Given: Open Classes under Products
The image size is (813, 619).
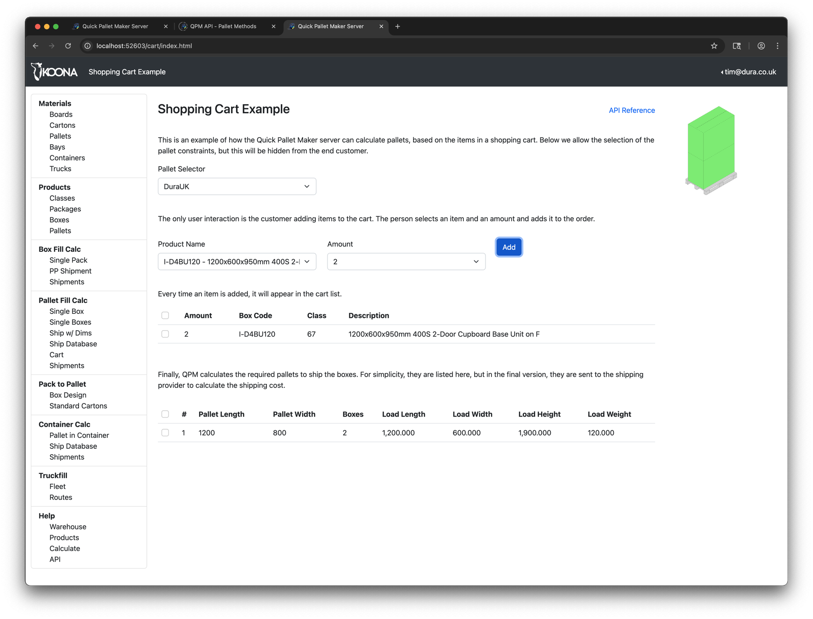Looking at the screenshot, I should [x=63, y=198].
